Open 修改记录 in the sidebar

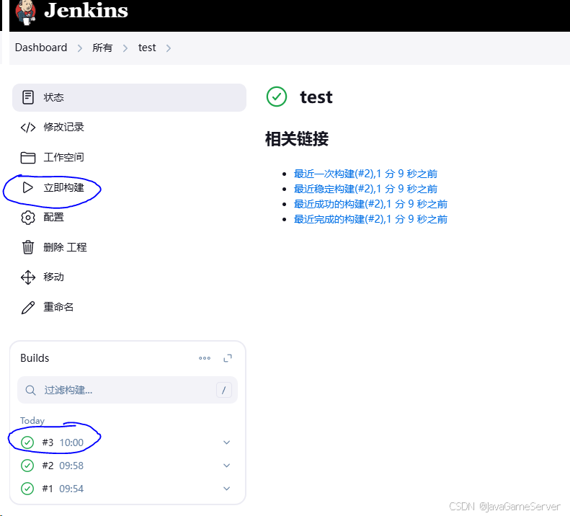63,127
